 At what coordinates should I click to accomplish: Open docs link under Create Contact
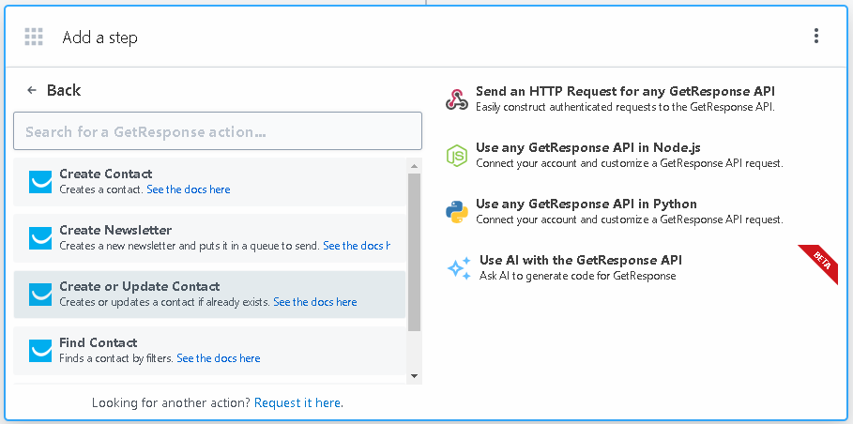189,189
